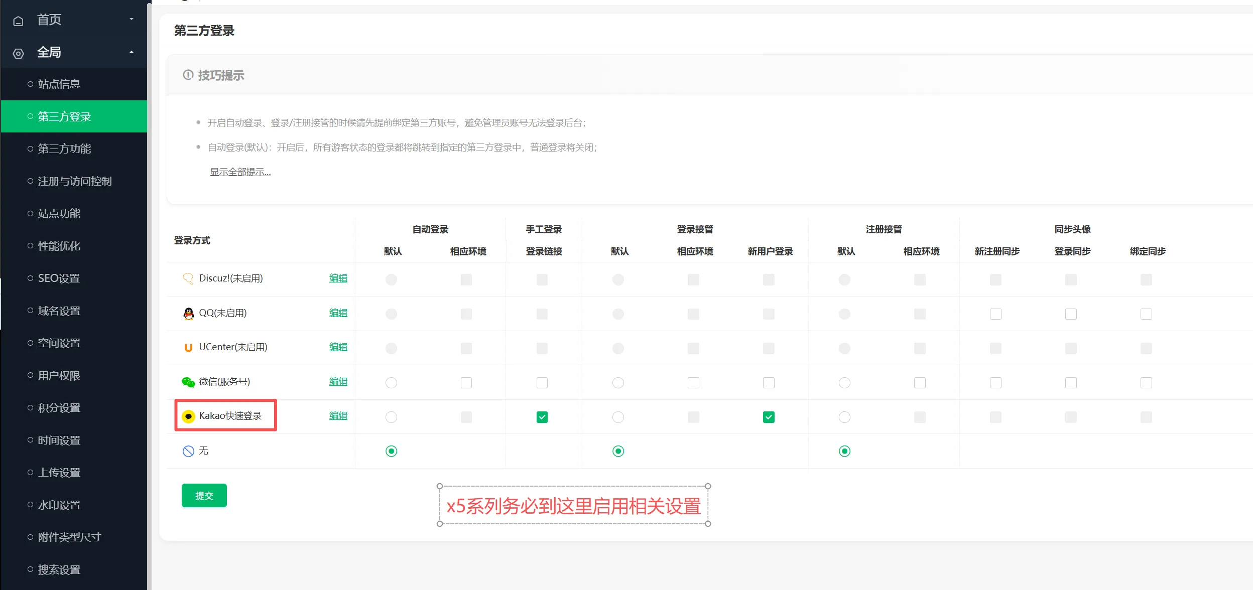Viewport: 1253px width, 590px height.
Task: Click the WeChat green icon
Action: pyautogui.click(x=188, y=382)
